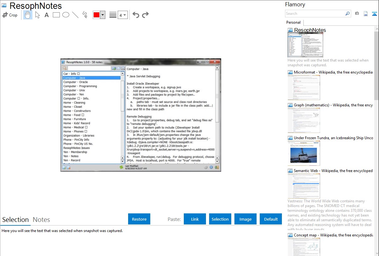Open the annotation color dropdown arrow

[x=103, y=15]
